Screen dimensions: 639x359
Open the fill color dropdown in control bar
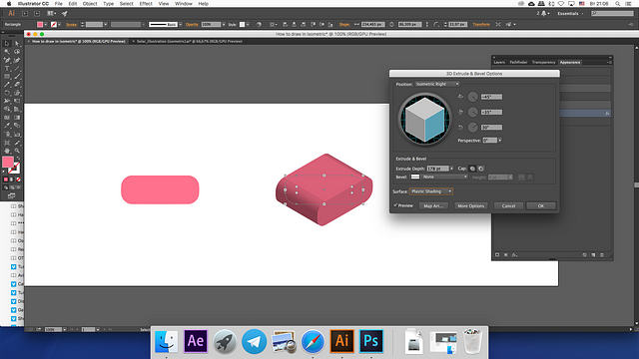[x=45, y=24]
